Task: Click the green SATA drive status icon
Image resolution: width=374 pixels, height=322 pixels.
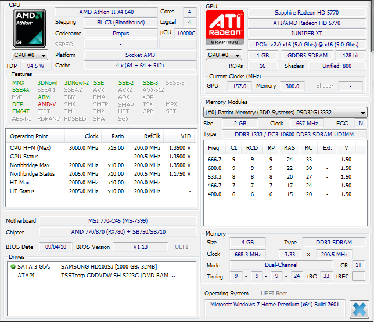Action: pos(13,266)
